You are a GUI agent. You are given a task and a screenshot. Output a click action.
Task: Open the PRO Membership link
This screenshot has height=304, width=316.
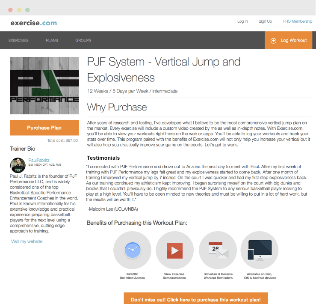coord(298,21)
